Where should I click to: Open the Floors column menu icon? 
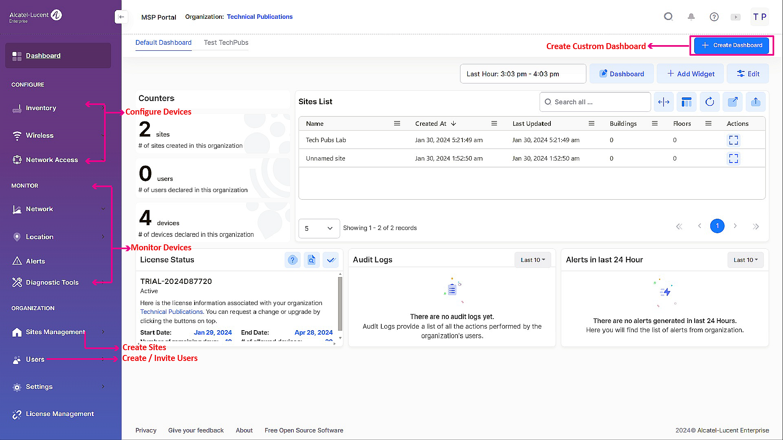point(708,124)
